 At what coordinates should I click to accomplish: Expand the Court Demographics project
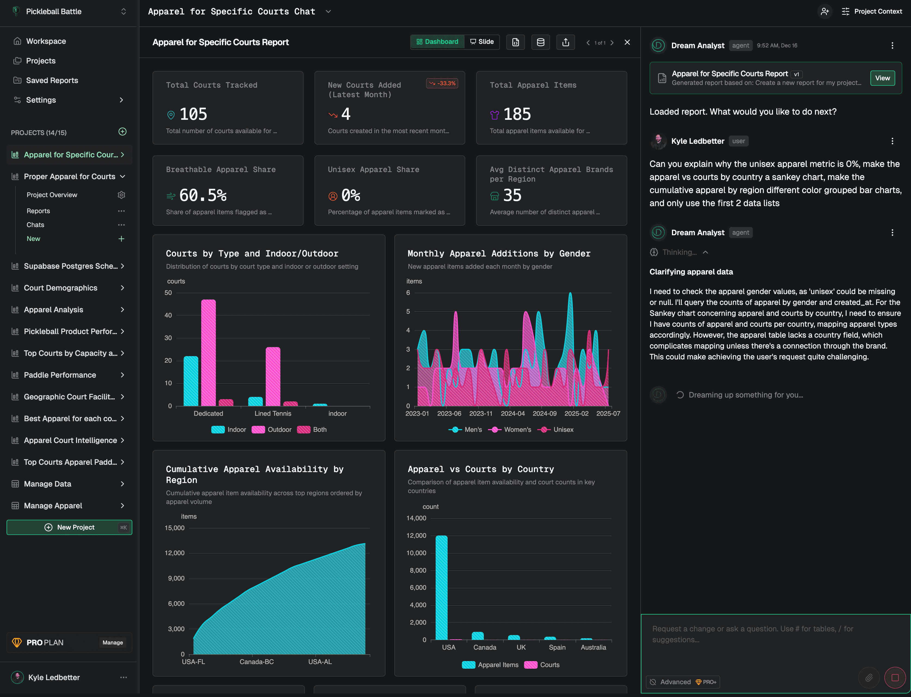pyautogui.click(x=122, y=288)
